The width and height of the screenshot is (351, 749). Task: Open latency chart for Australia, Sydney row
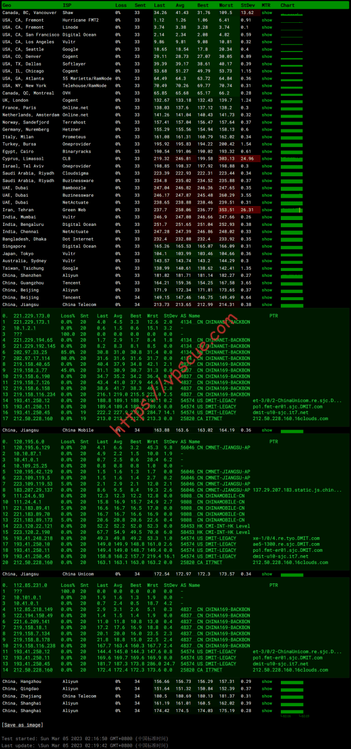(x=292, y=261)
